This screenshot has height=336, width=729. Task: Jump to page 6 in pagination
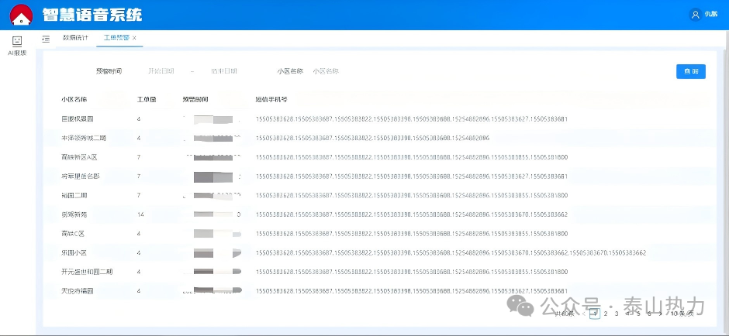[649, 314]
